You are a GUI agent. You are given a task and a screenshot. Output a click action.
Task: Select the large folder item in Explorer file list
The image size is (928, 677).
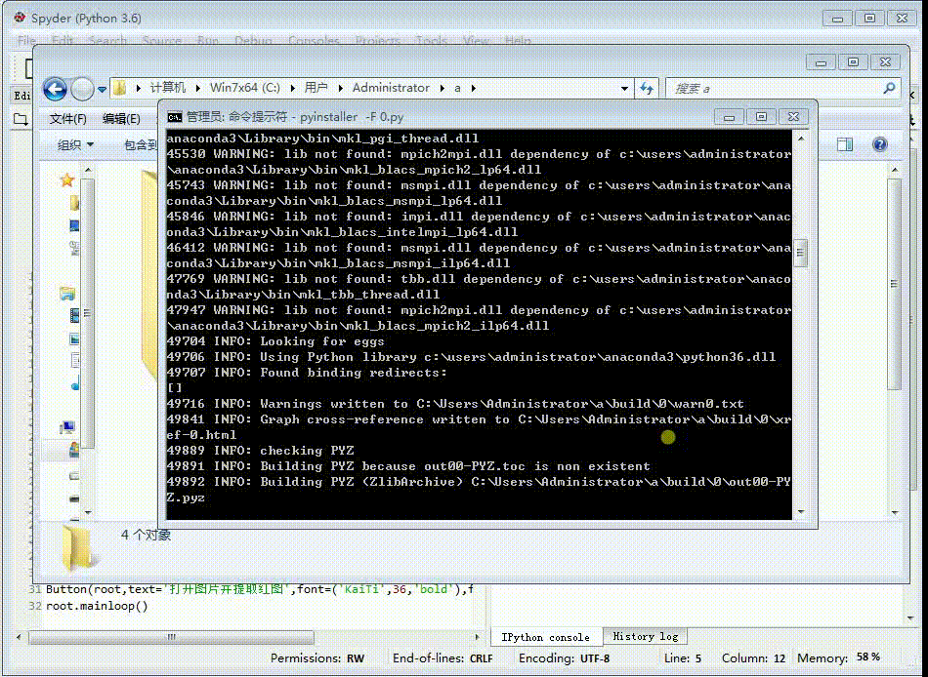click(x=149, y=275)
